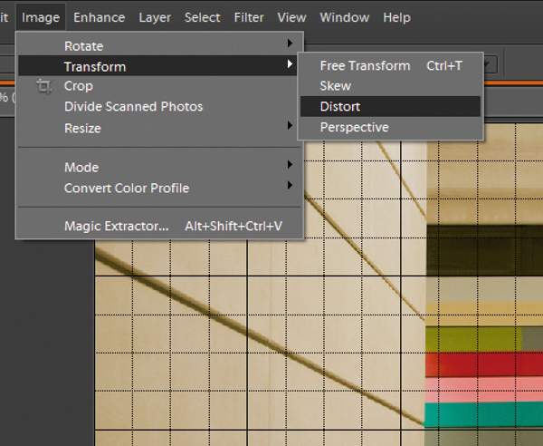Open the Filter menu
The image size is (543, 446).
(x=249, y=17)
